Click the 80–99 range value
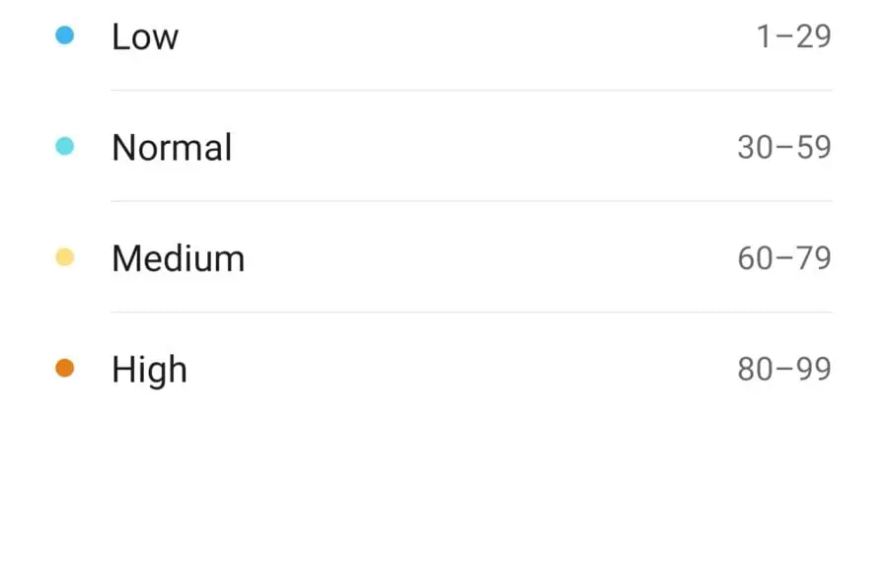The image size is (888, 562). tap(784, 370)
